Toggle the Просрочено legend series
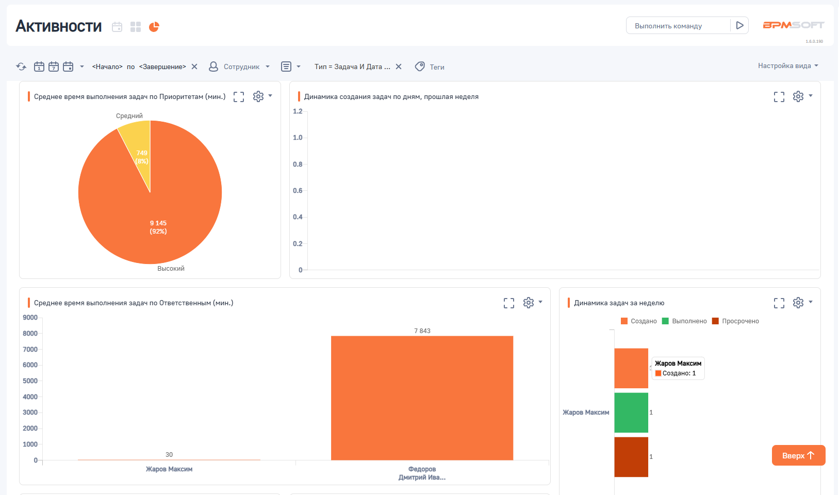This screenshot has height=495, width=839. 735,321
